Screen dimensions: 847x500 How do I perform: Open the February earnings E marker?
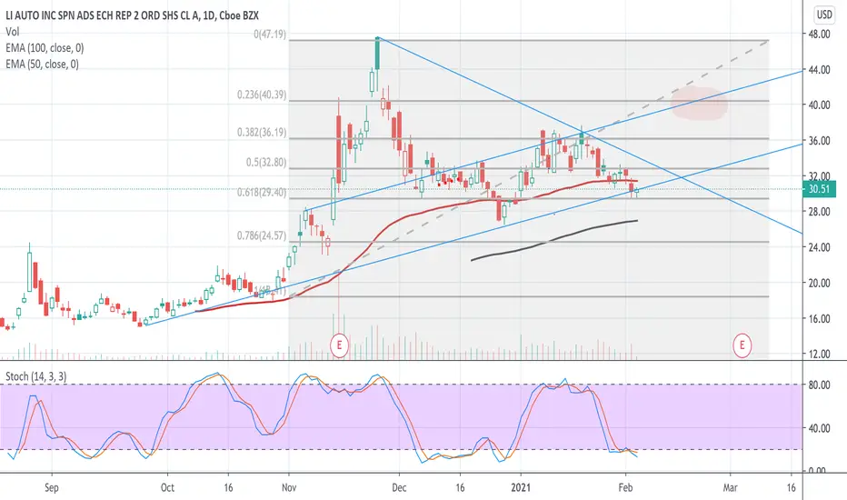742,345
